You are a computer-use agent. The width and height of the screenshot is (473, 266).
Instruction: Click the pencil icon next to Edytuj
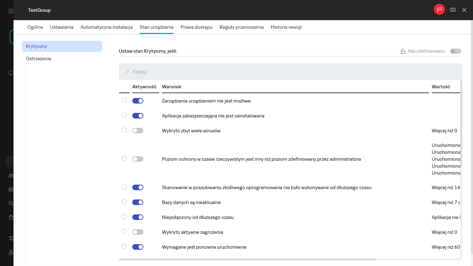tap(128, 72)
